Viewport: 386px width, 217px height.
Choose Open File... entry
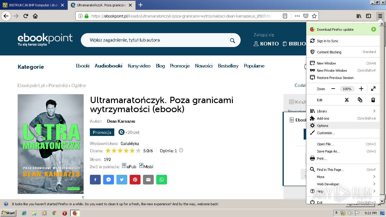point(343,144)
